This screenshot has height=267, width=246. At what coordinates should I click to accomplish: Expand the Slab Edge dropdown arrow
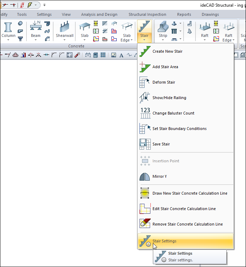[131, 40]
